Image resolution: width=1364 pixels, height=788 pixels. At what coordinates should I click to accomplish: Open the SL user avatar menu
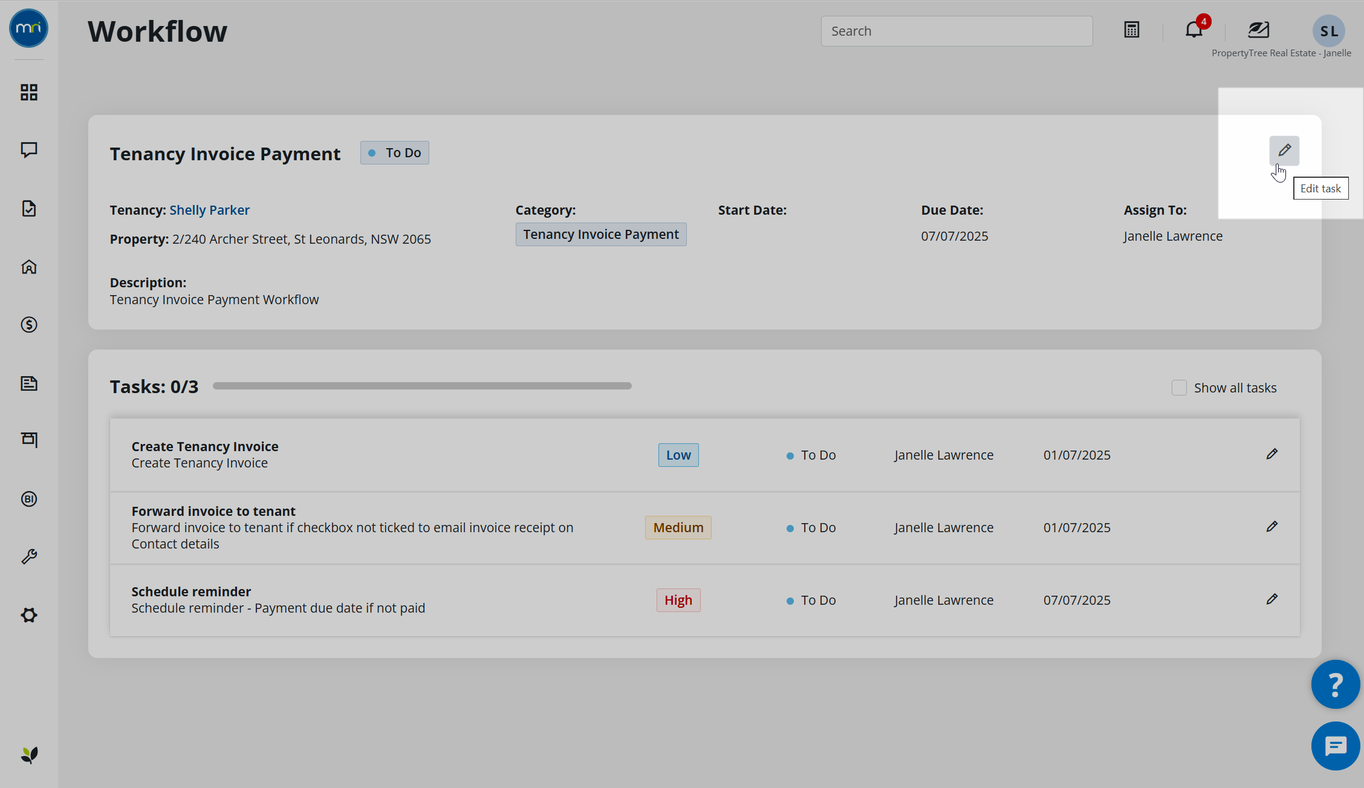pos(1329,31)
